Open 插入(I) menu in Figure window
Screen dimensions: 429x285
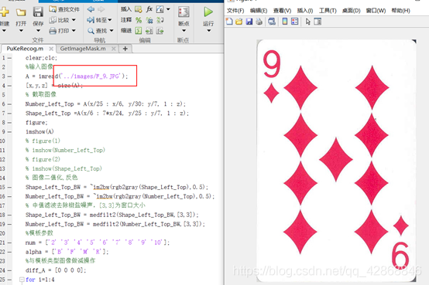click(305, 11)
